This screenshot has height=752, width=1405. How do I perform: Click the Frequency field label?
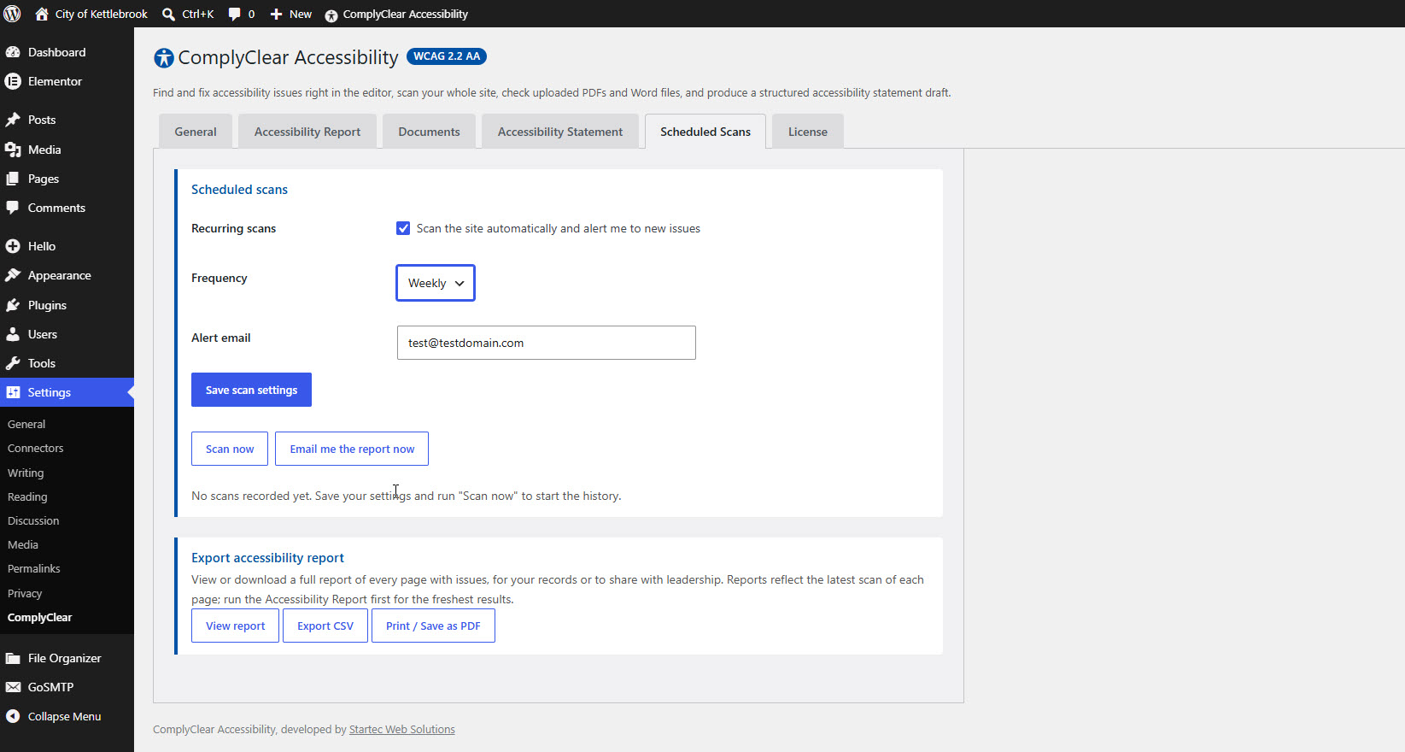tap(220, 278)
